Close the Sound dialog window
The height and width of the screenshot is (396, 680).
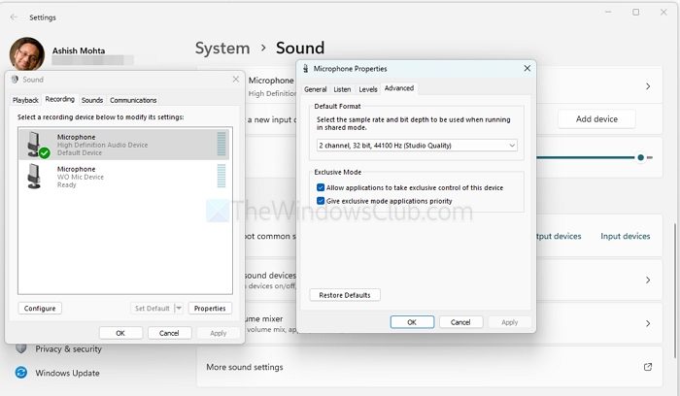(235, 80)
